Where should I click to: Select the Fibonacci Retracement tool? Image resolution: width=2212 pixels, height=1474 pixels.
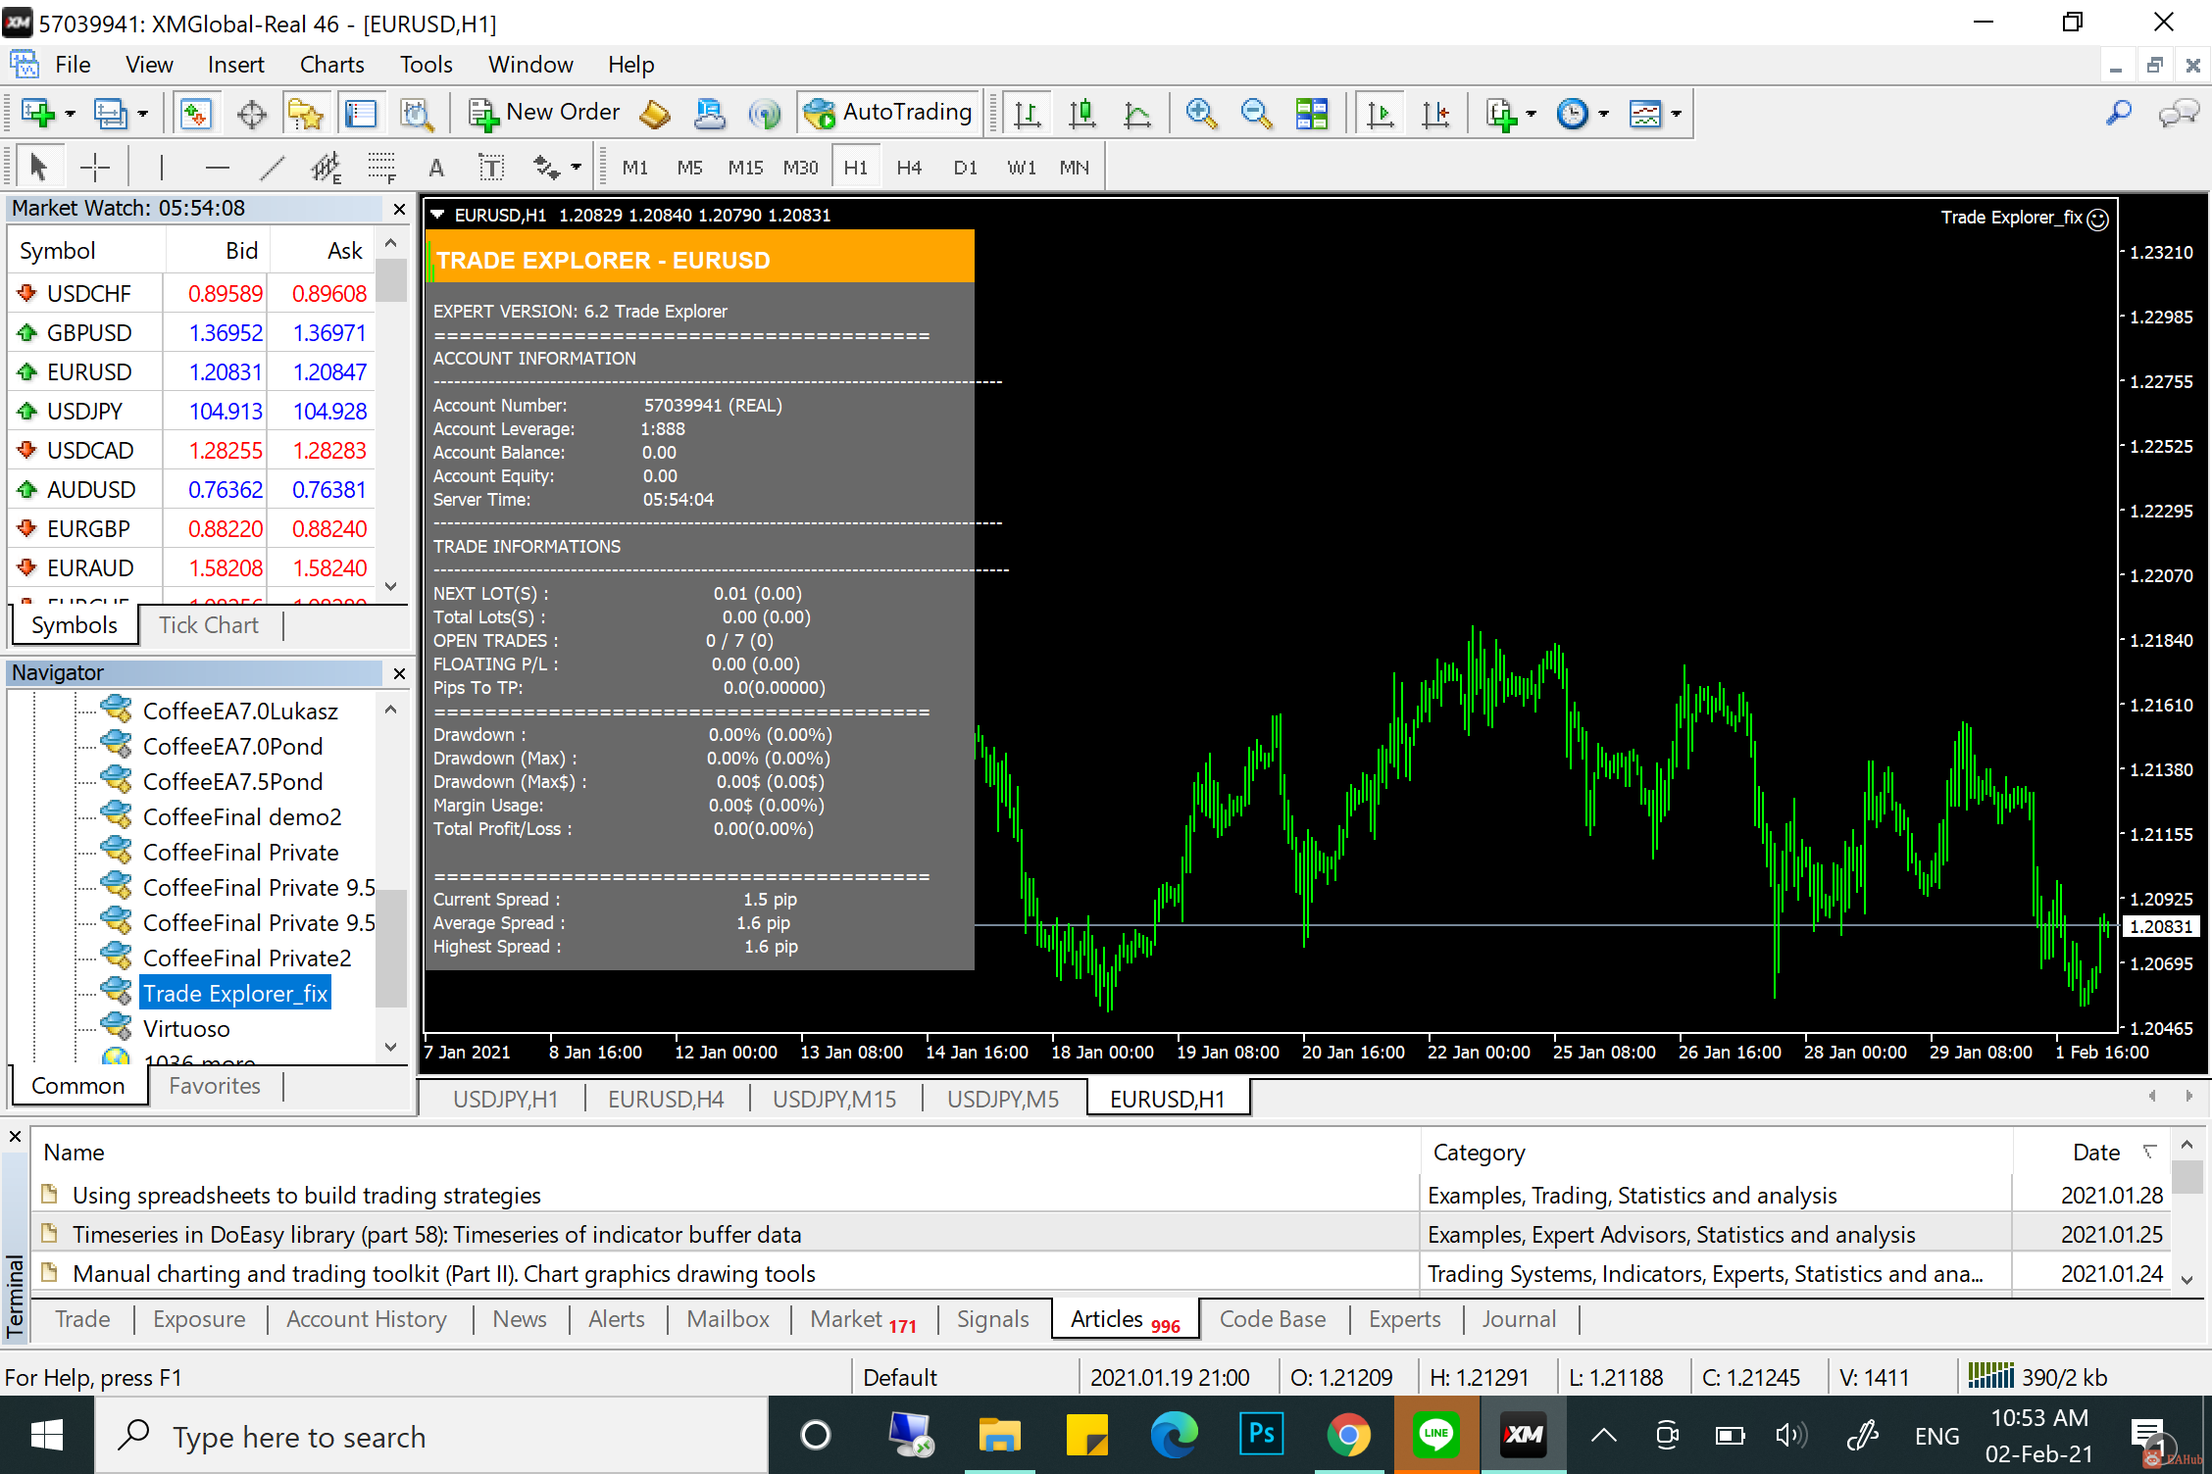click(381, 168)
